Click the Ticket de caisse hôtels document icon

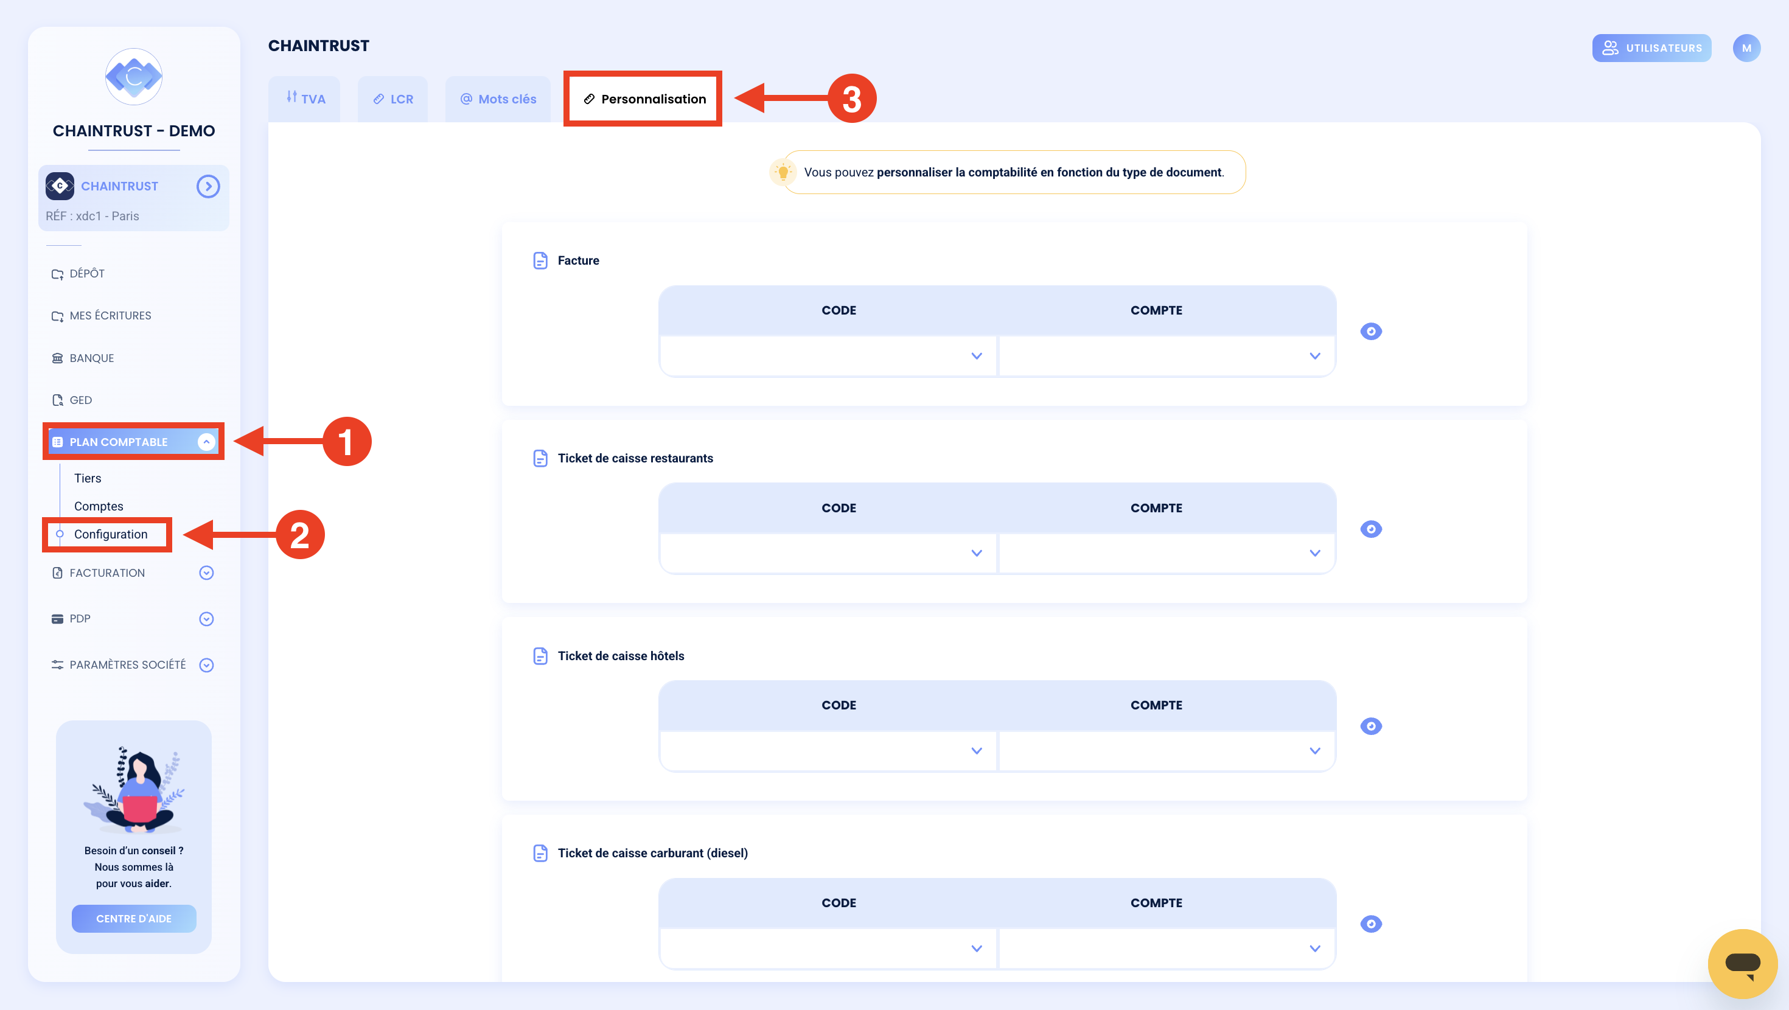540,656
